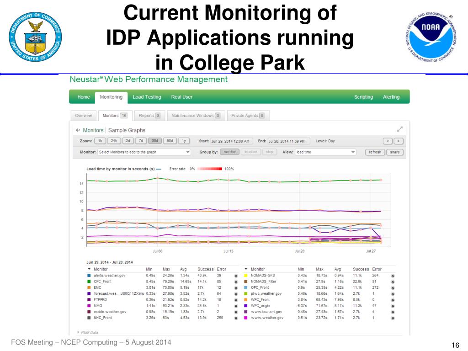Viewport: 468px width, 351px height.
Task: Switch to Private Agents sub-tab
Action: (248, 116)
